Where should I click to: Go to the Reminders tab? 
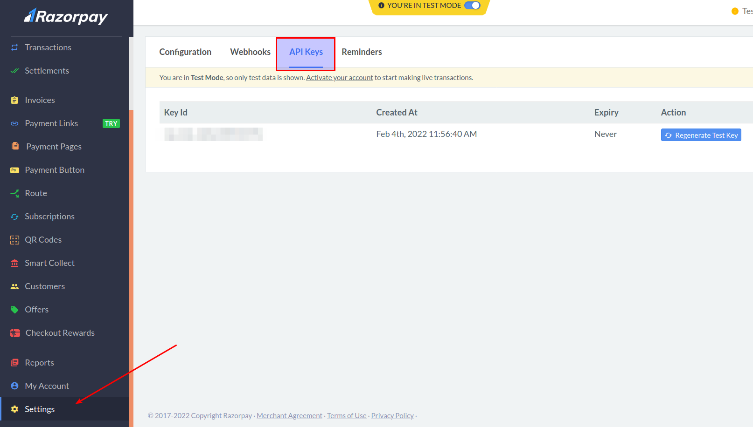coord(362,52)
